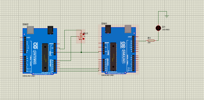Click SIMULINO UNO text under SIM2

tap(29, 76)
